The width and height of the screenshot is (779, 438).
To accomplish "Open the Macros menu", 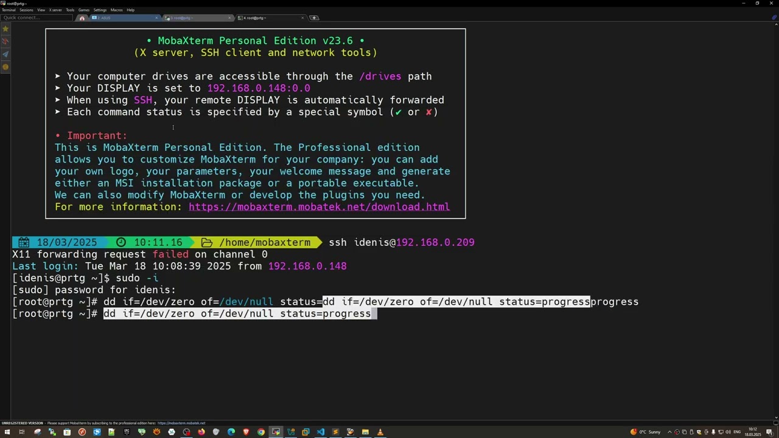I will coord(116,10).
